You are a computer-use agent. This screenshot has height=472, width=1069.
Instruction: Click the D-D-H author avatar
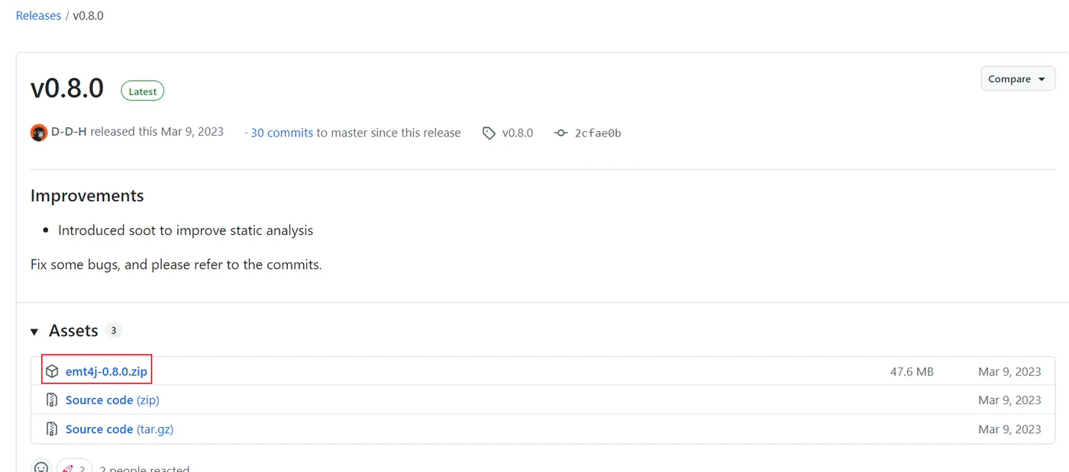tap(39, 133)
